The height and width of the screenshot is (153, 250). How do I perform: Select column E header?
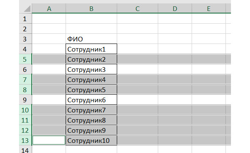[209, 8]
